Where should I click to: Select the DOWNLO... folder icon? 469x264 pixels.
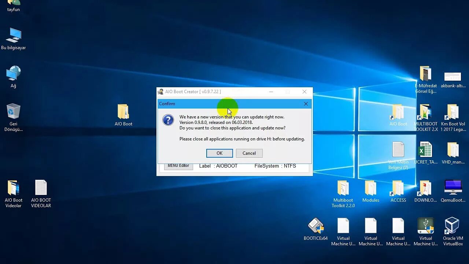click(426, 191)
